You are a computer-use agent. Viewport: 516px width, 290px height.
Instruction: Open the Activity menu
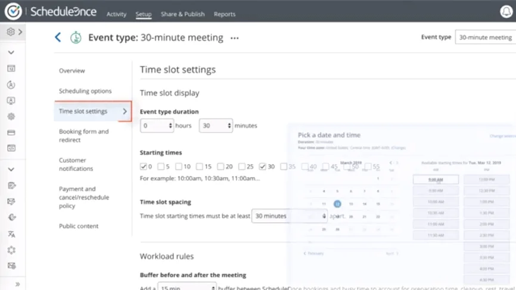tap(117, 14)
